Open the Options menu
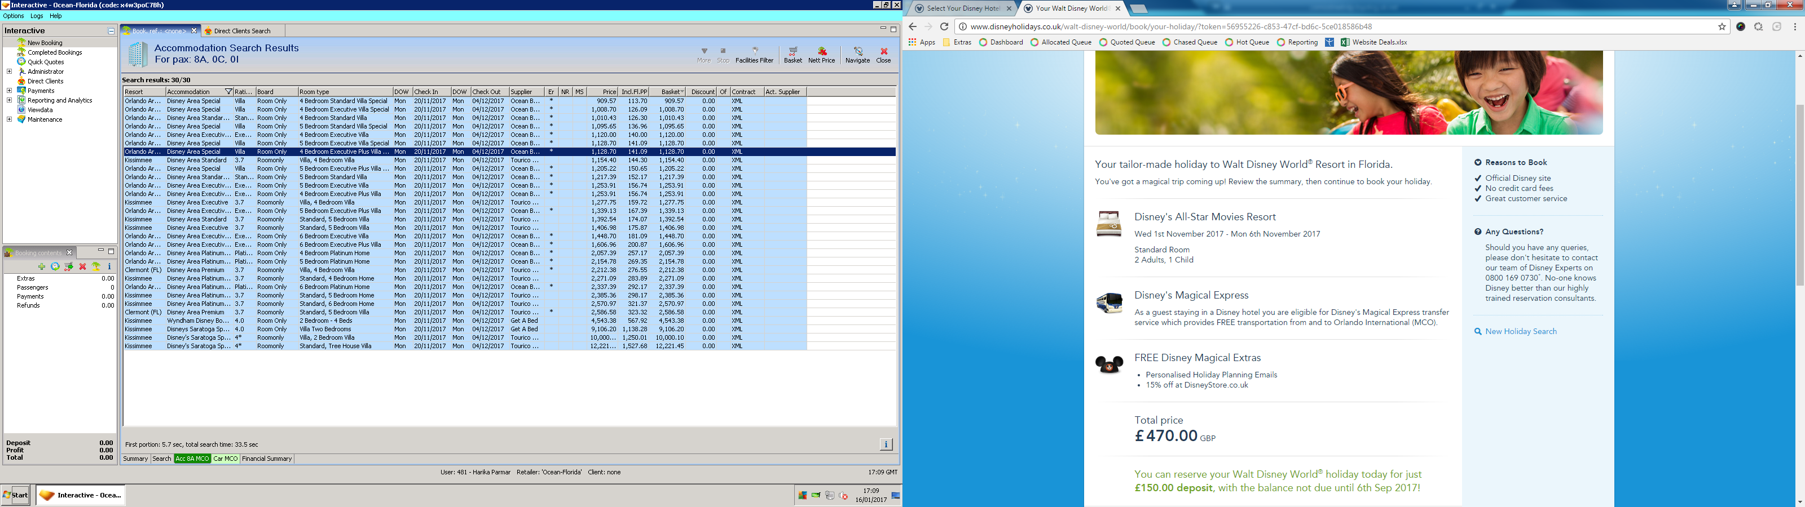Viewport: 1805px width, 507px height. pos(14,15)
